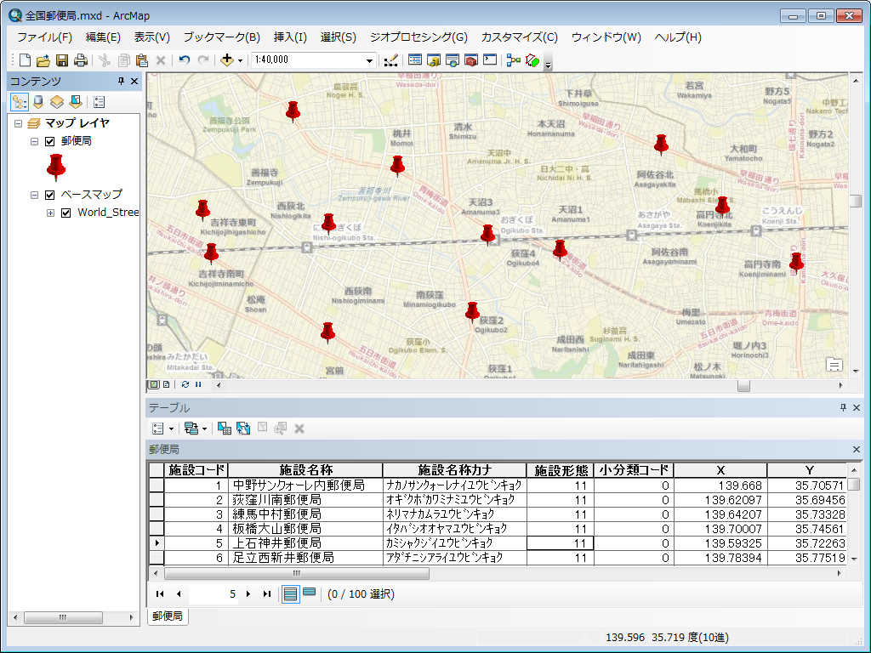The image size is (871, 653).
Task: Go to the next table record
Action: [x=248, y=593]
